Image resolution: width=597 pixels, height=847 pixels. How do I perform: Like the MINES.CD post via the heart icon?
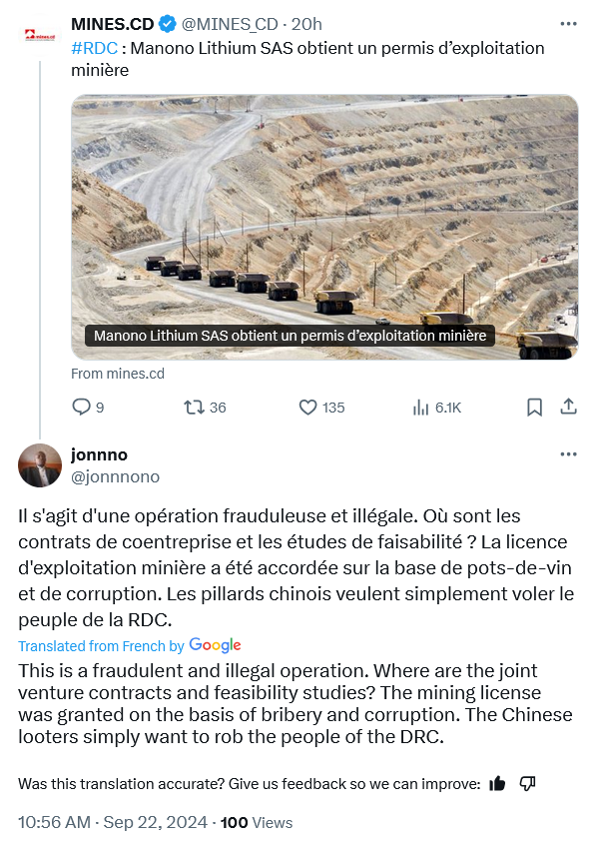click(307, 407)
